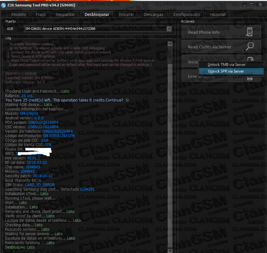Click the 'Waiting for server answer' log line
The height and width of the screenshot is (253, 267).
click(x=34, y=234)
